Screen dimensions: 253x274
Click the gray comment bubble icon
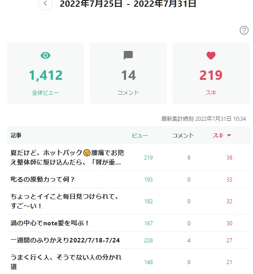pos(128,55)
